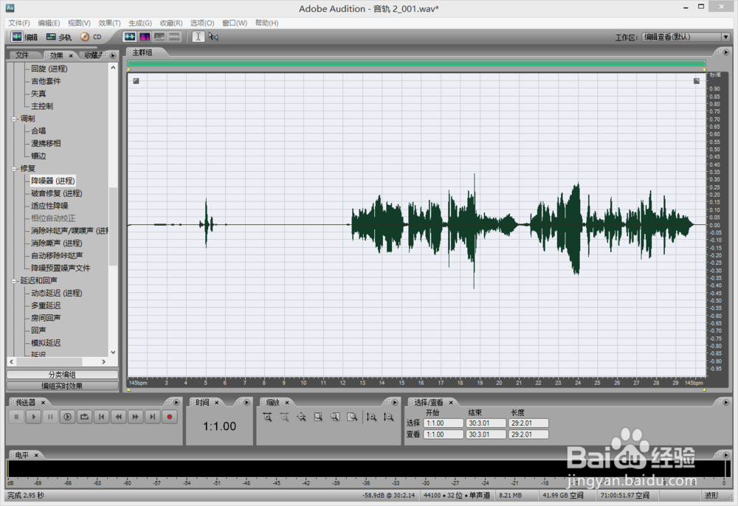Zoom in vertically icon
738x506 pixels.
(x=371, y=417)
